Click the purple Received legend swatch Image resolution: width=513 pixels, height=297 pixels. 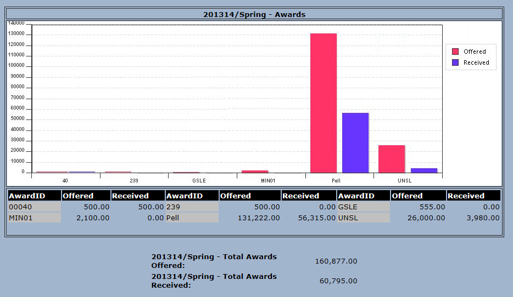tap(455, 62)
